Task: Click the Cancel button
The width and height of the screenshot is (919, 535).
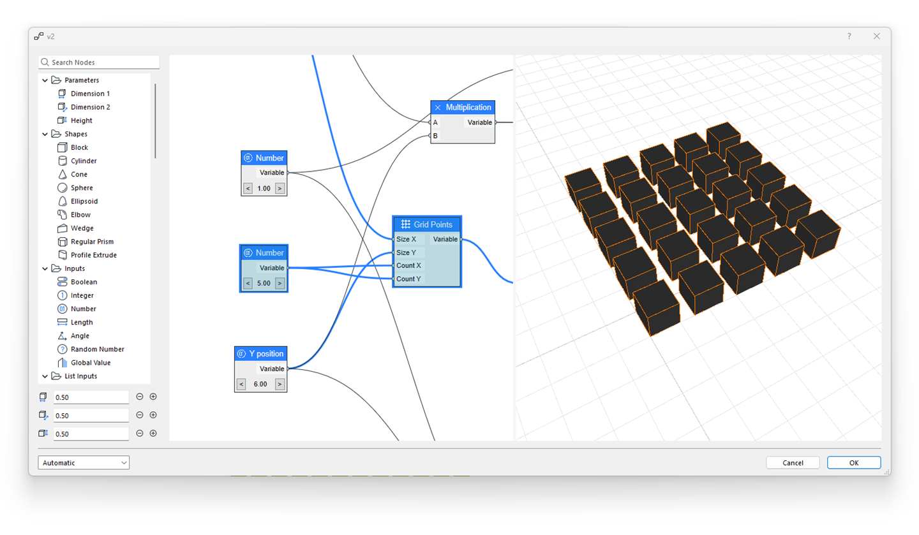Action: [x=793, y=463]
